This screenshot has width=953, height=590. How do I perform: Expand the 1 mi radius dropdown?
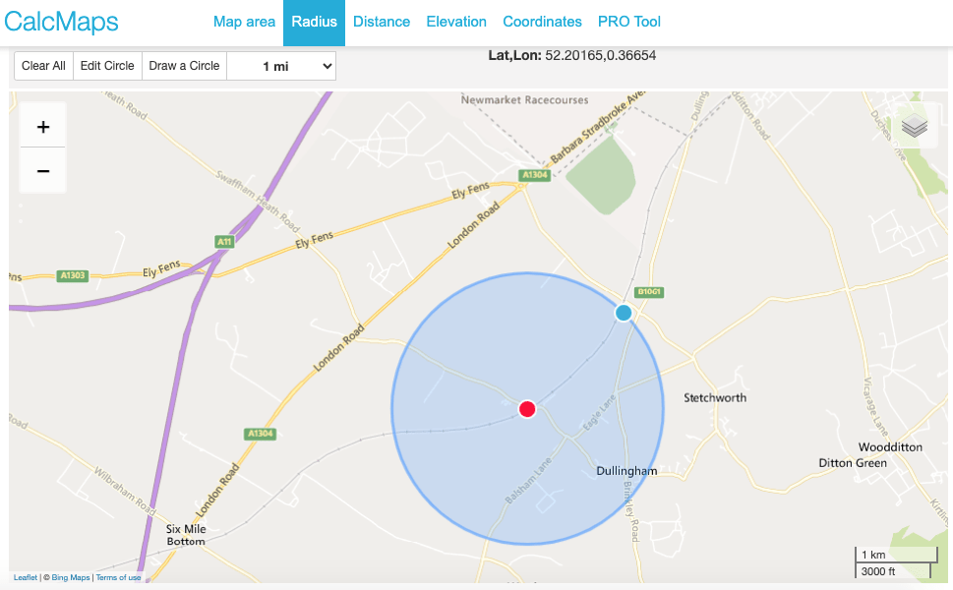(x=281, y=66)
